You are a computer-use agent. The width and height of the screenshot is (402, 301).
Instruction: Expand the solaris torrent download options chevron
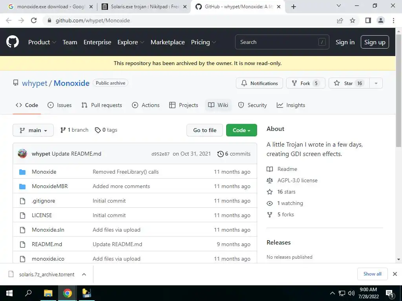pos(84,274)
